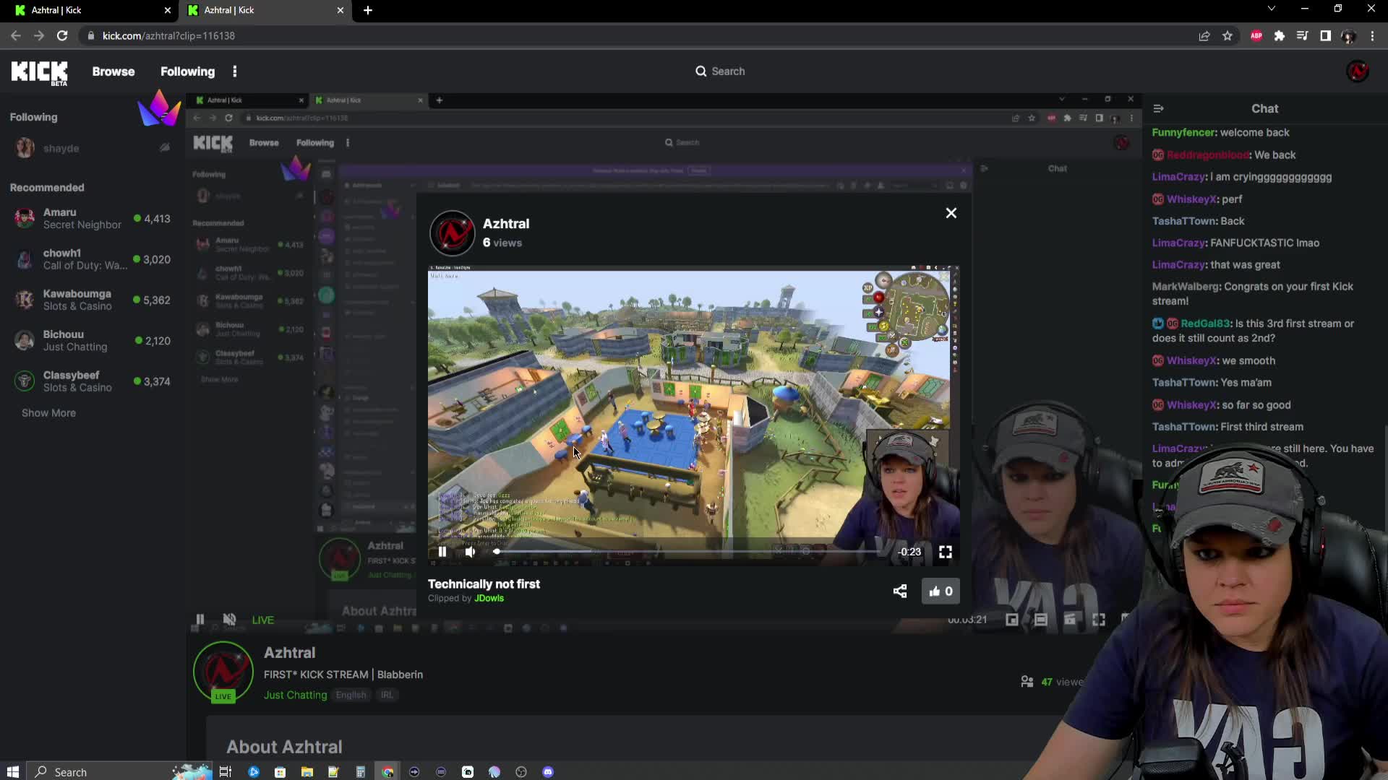Open Chrome three-dot menu

(1372, 35)
